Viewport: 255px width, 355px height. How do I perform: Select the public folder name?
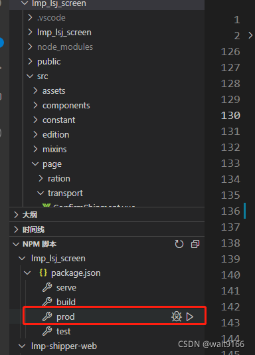49,62
